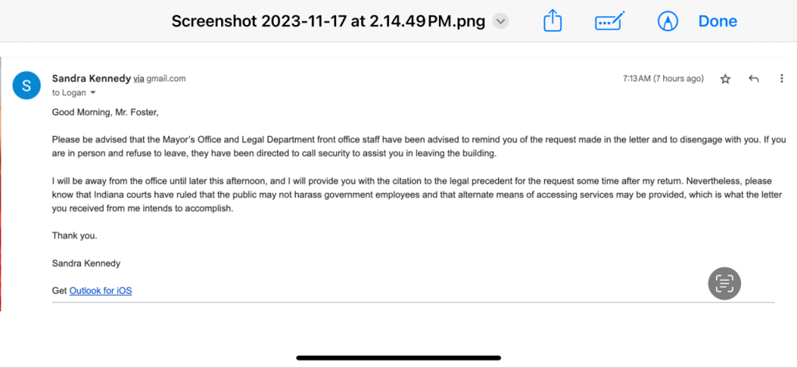This screenshot has height=368, width=797.
Task: Click the 'Thank you.' line
Action: [75, 235]
